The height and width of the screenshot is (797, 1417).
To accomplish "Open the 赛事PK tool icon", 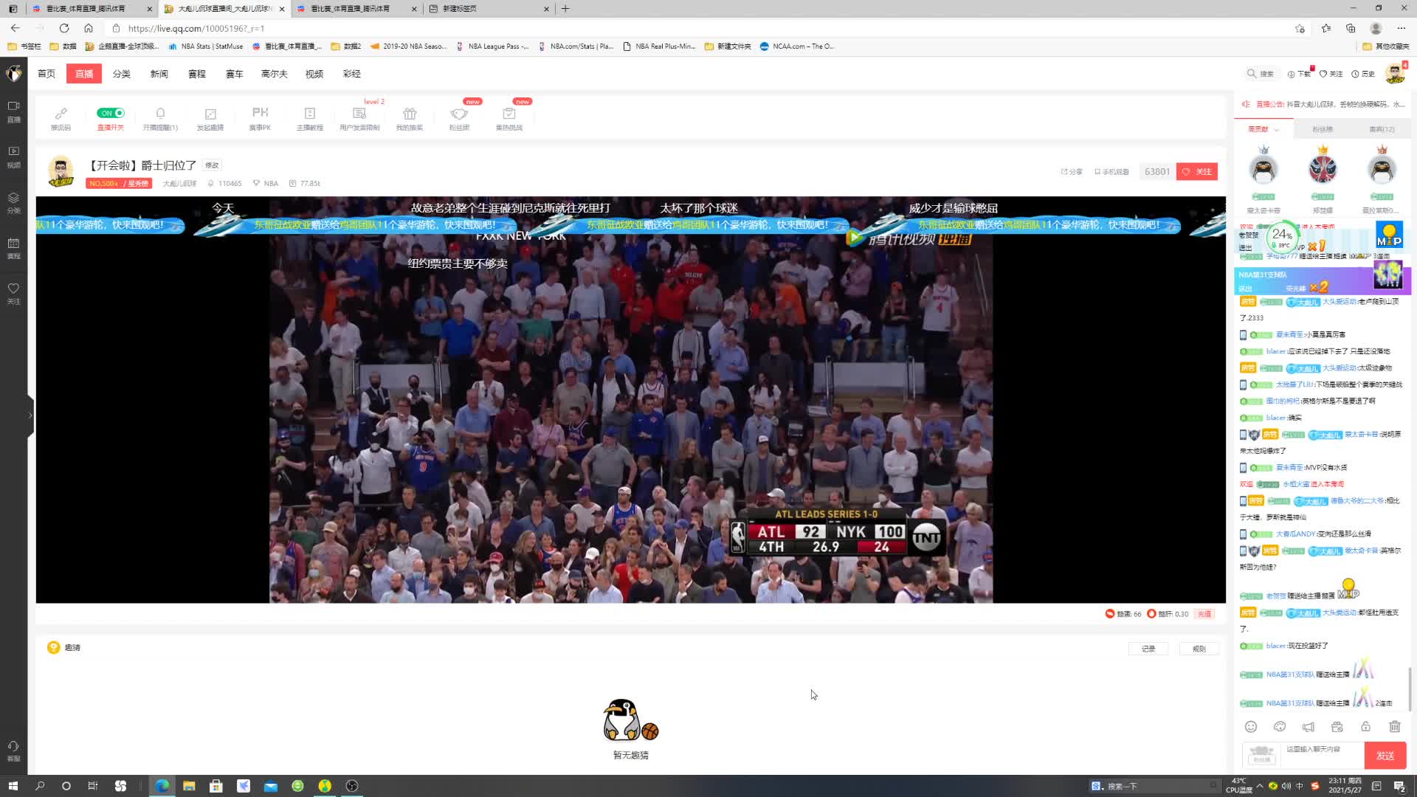I will (260, 113).
